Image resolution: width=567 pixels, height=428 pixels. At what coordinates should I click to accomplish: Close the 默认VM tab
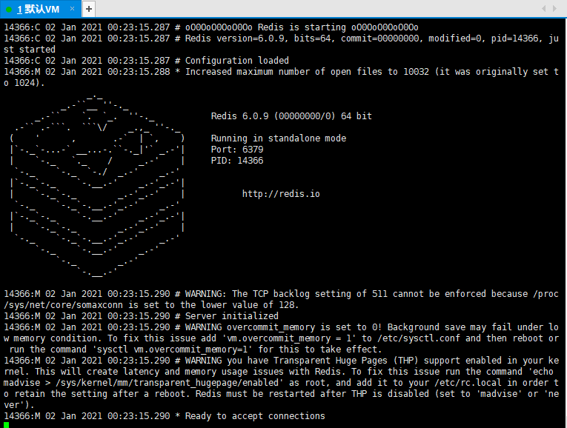tap(73, 9)
